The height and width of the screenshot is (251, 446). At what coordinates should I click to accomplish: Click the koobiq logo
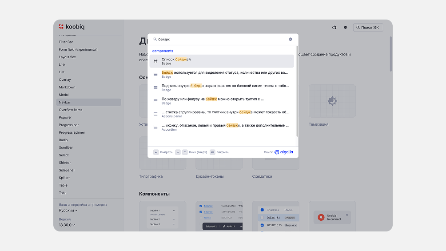pos(72,27)
